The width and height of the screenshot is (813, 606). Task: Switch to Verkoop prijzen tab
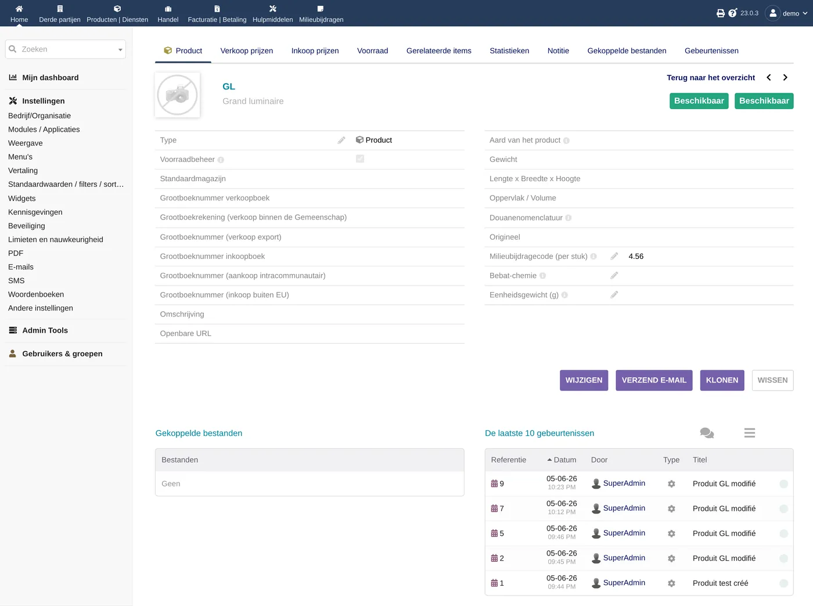(x=247, y=50)
